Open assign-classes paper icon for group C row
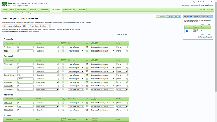The height and width of the screenshot is (122, 217). click(63, 71)
